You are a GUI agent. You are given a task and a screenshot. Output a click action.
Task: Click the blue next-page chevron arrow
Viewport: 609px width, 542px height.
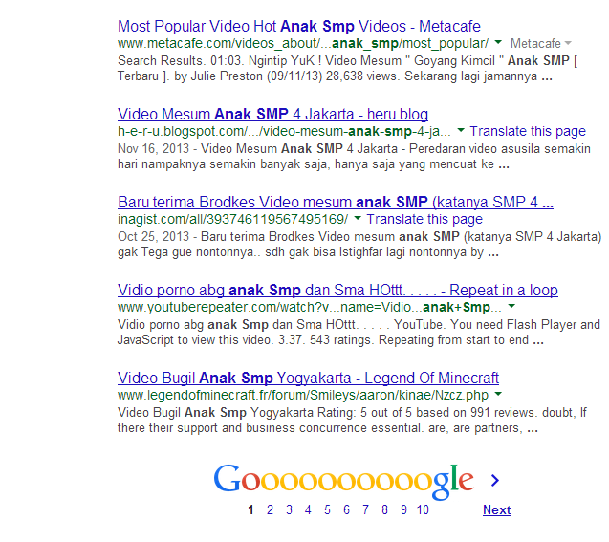coord(495,480)
